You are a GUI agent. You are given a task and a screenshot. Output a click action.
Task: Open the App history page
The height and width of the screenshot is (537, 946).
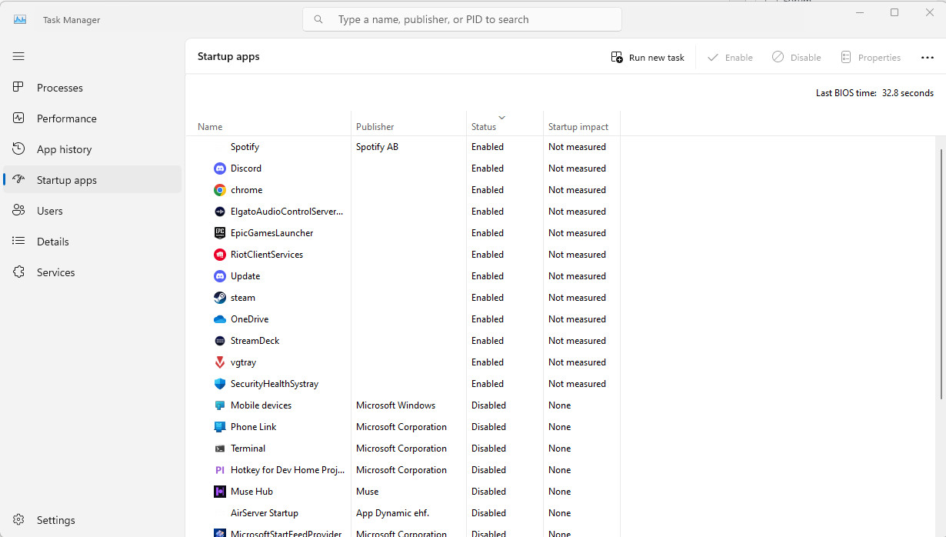click(92, 149)
